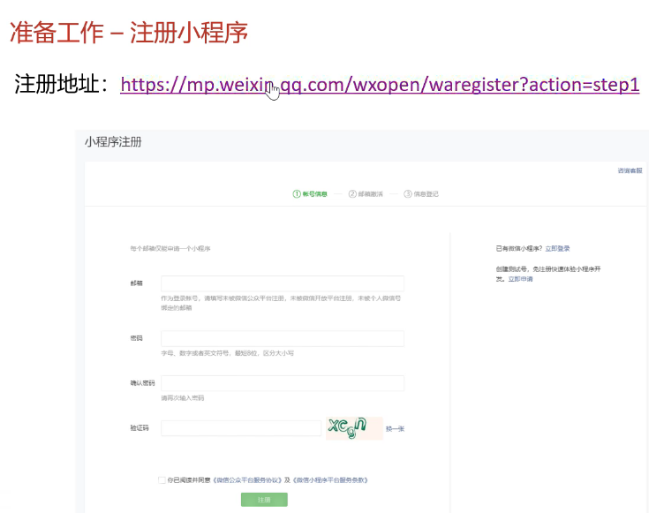Viewport: 649px width, 513px height.
Task: Open the 咨询客服 customer service link
Action: point(630,170)
